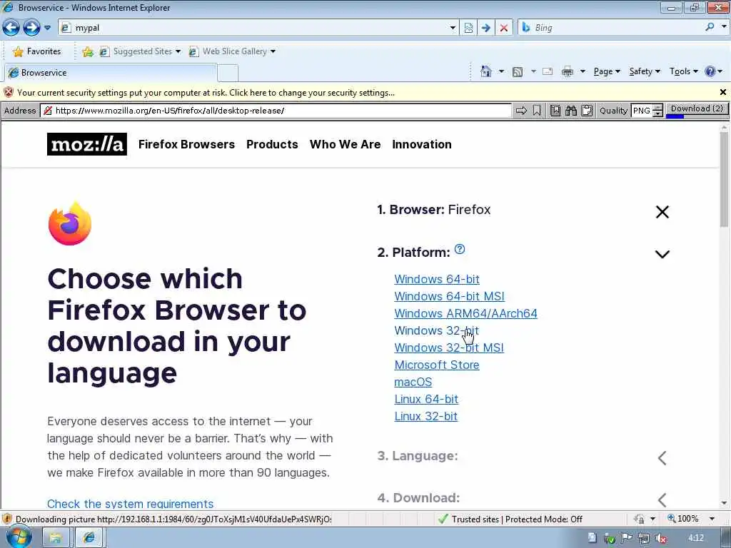Choose the Windows 32-bit MSI link

pos(449,347)
